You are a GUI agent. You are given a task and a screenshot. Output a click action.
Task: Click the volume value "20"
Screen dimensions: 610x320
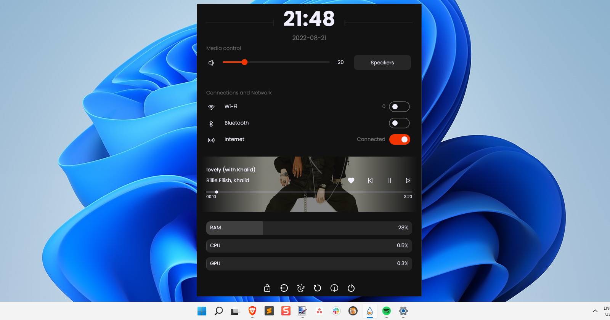[x=340, y=62]
